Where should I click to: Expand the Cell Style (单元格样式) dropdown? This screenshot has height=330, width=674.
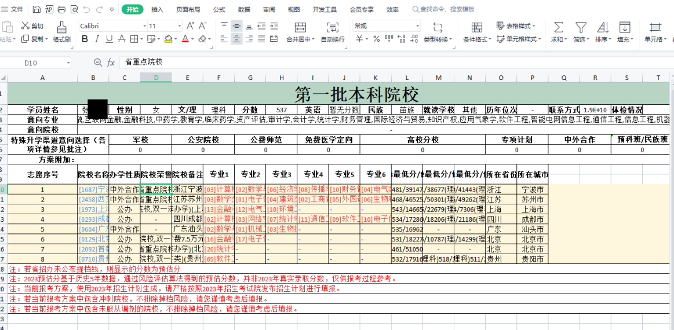pos(540,39)
